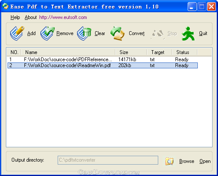Image resolution: width=218 pixels, height=176 pixels.
Task: Sort list by Name column header
Action: [x=68, y=52]
